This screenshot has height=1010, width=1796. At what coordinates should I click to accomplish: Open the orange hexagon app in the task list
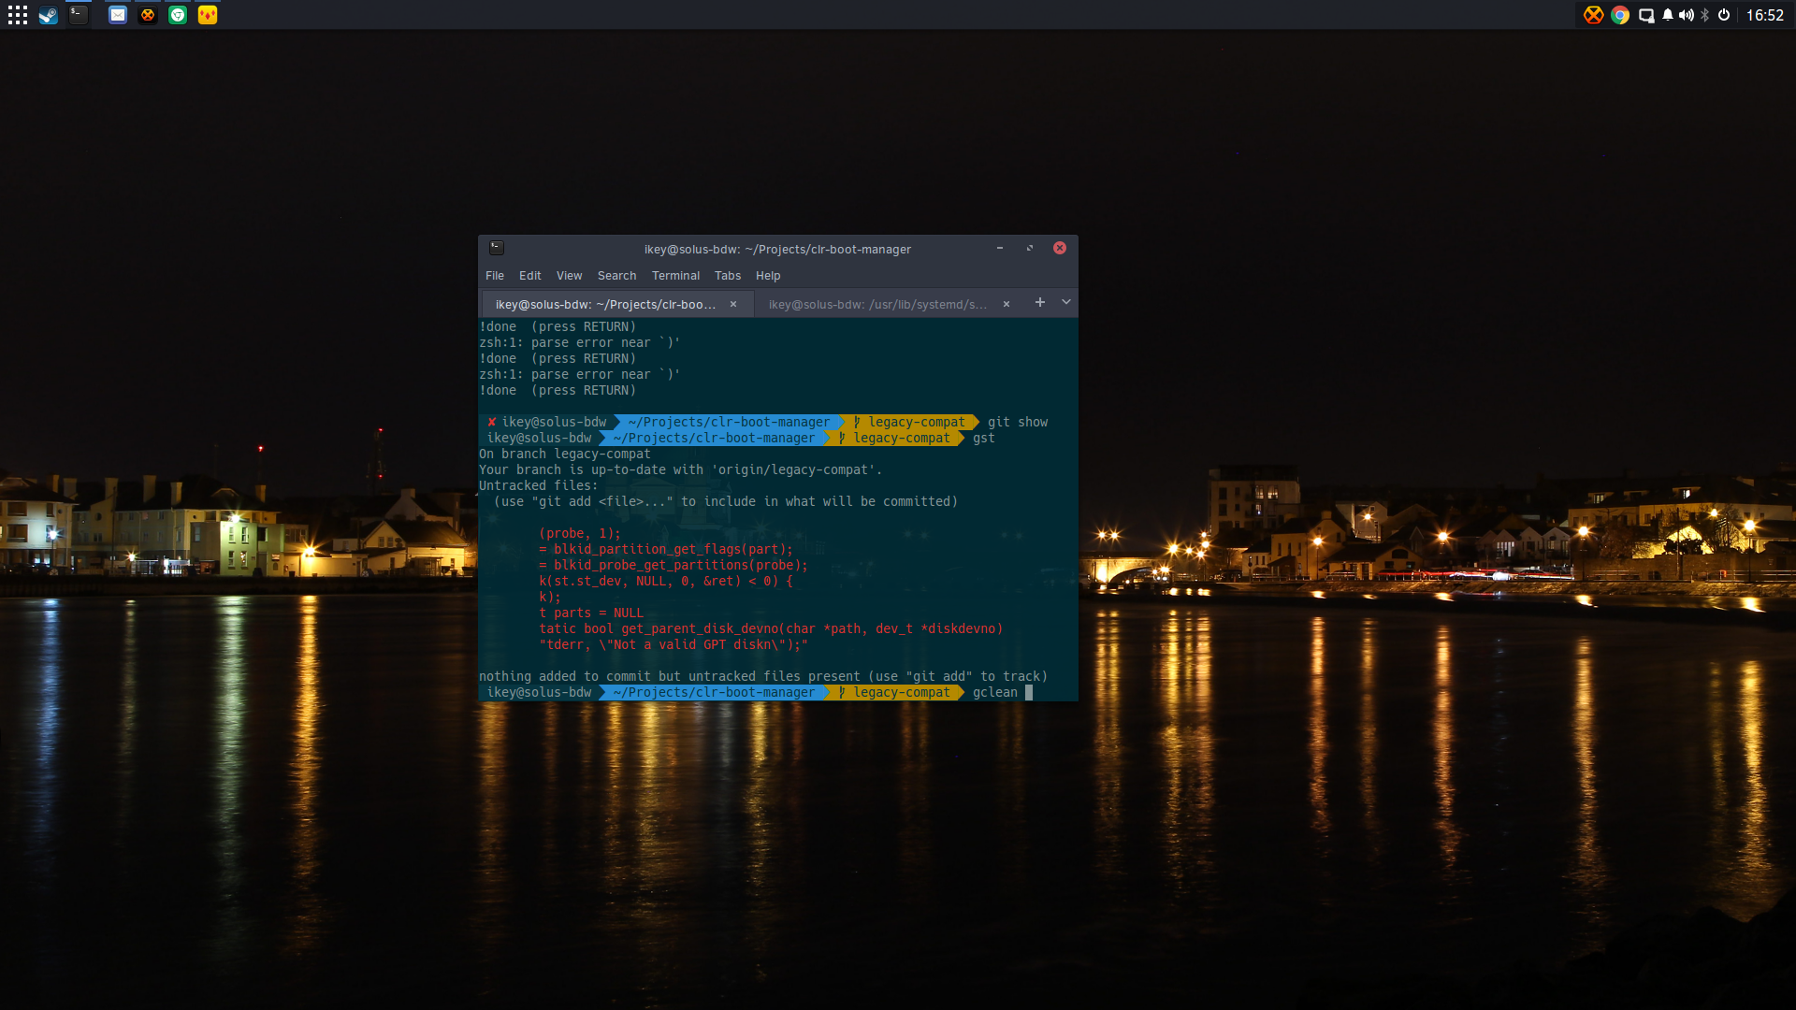click(x=148, y=15)
